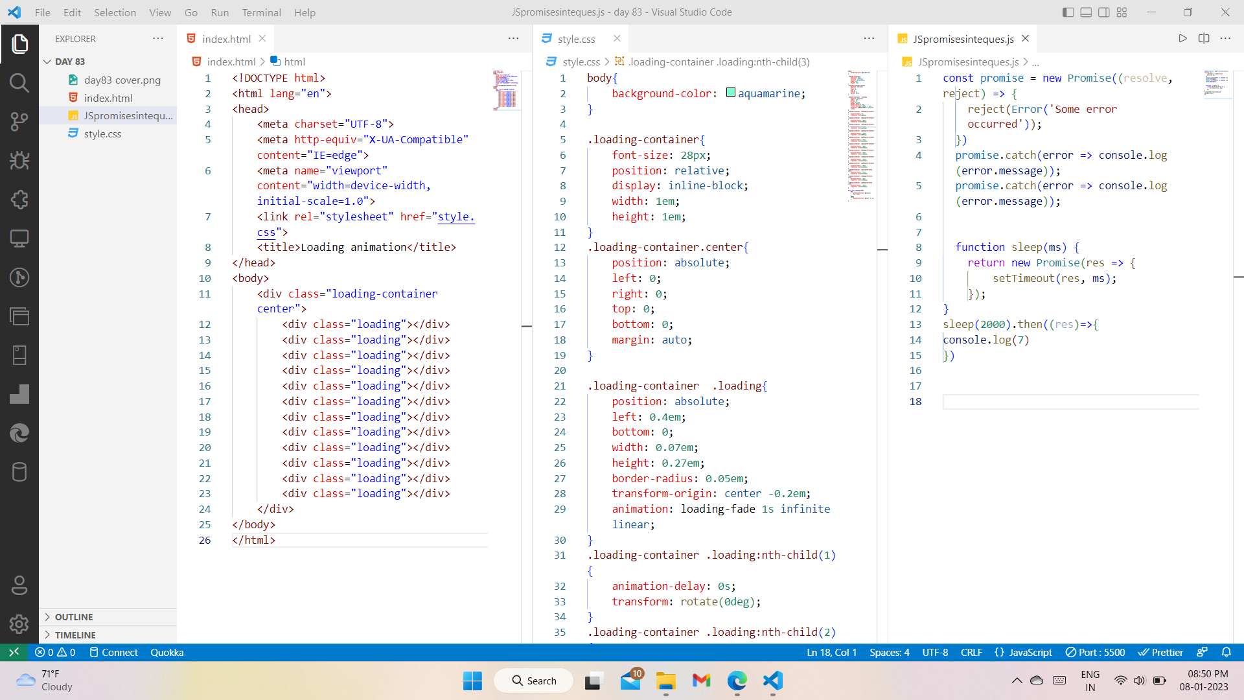Viewport: 1244px width, 700px height.
Task: Click Windows taskbar Search box
Action: click(534, 681)
